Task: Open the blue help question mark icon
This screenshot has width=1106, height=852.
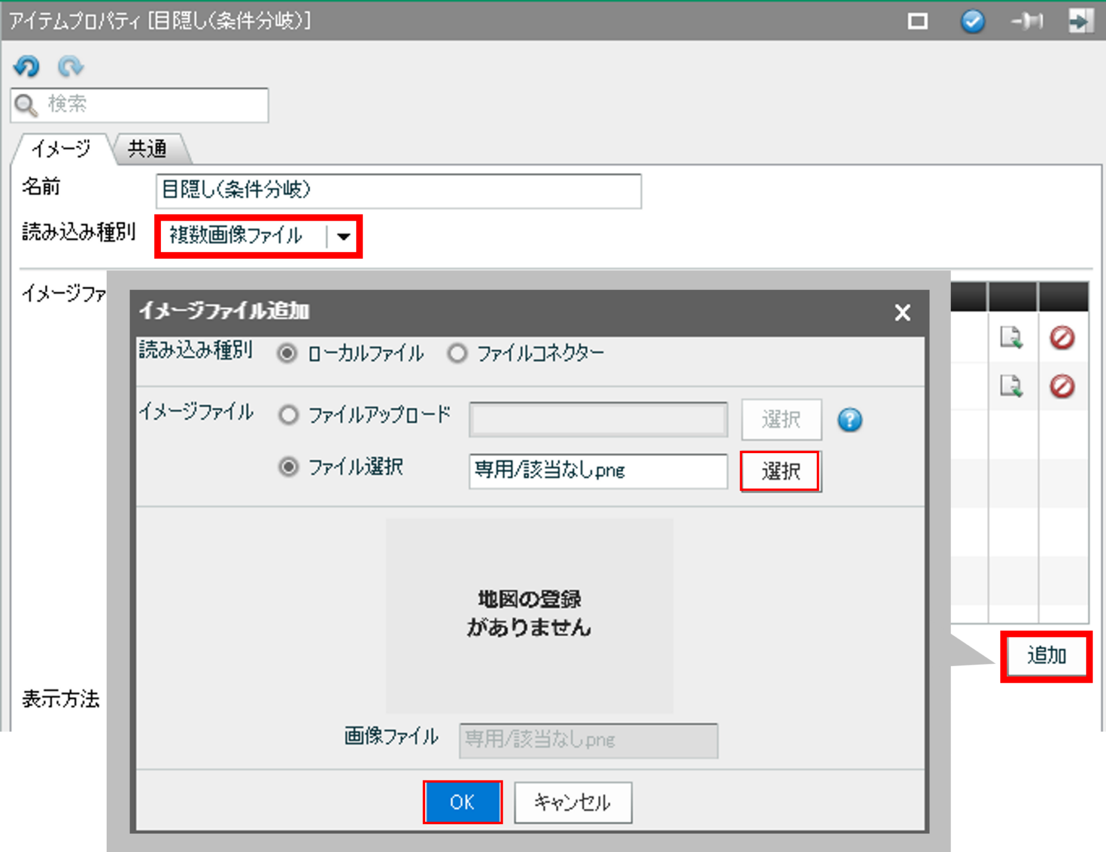Action: click(x=850, y=420)
